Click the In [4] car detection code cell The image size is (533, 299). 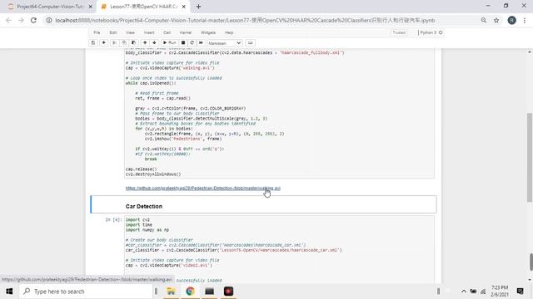pos(279,249)
